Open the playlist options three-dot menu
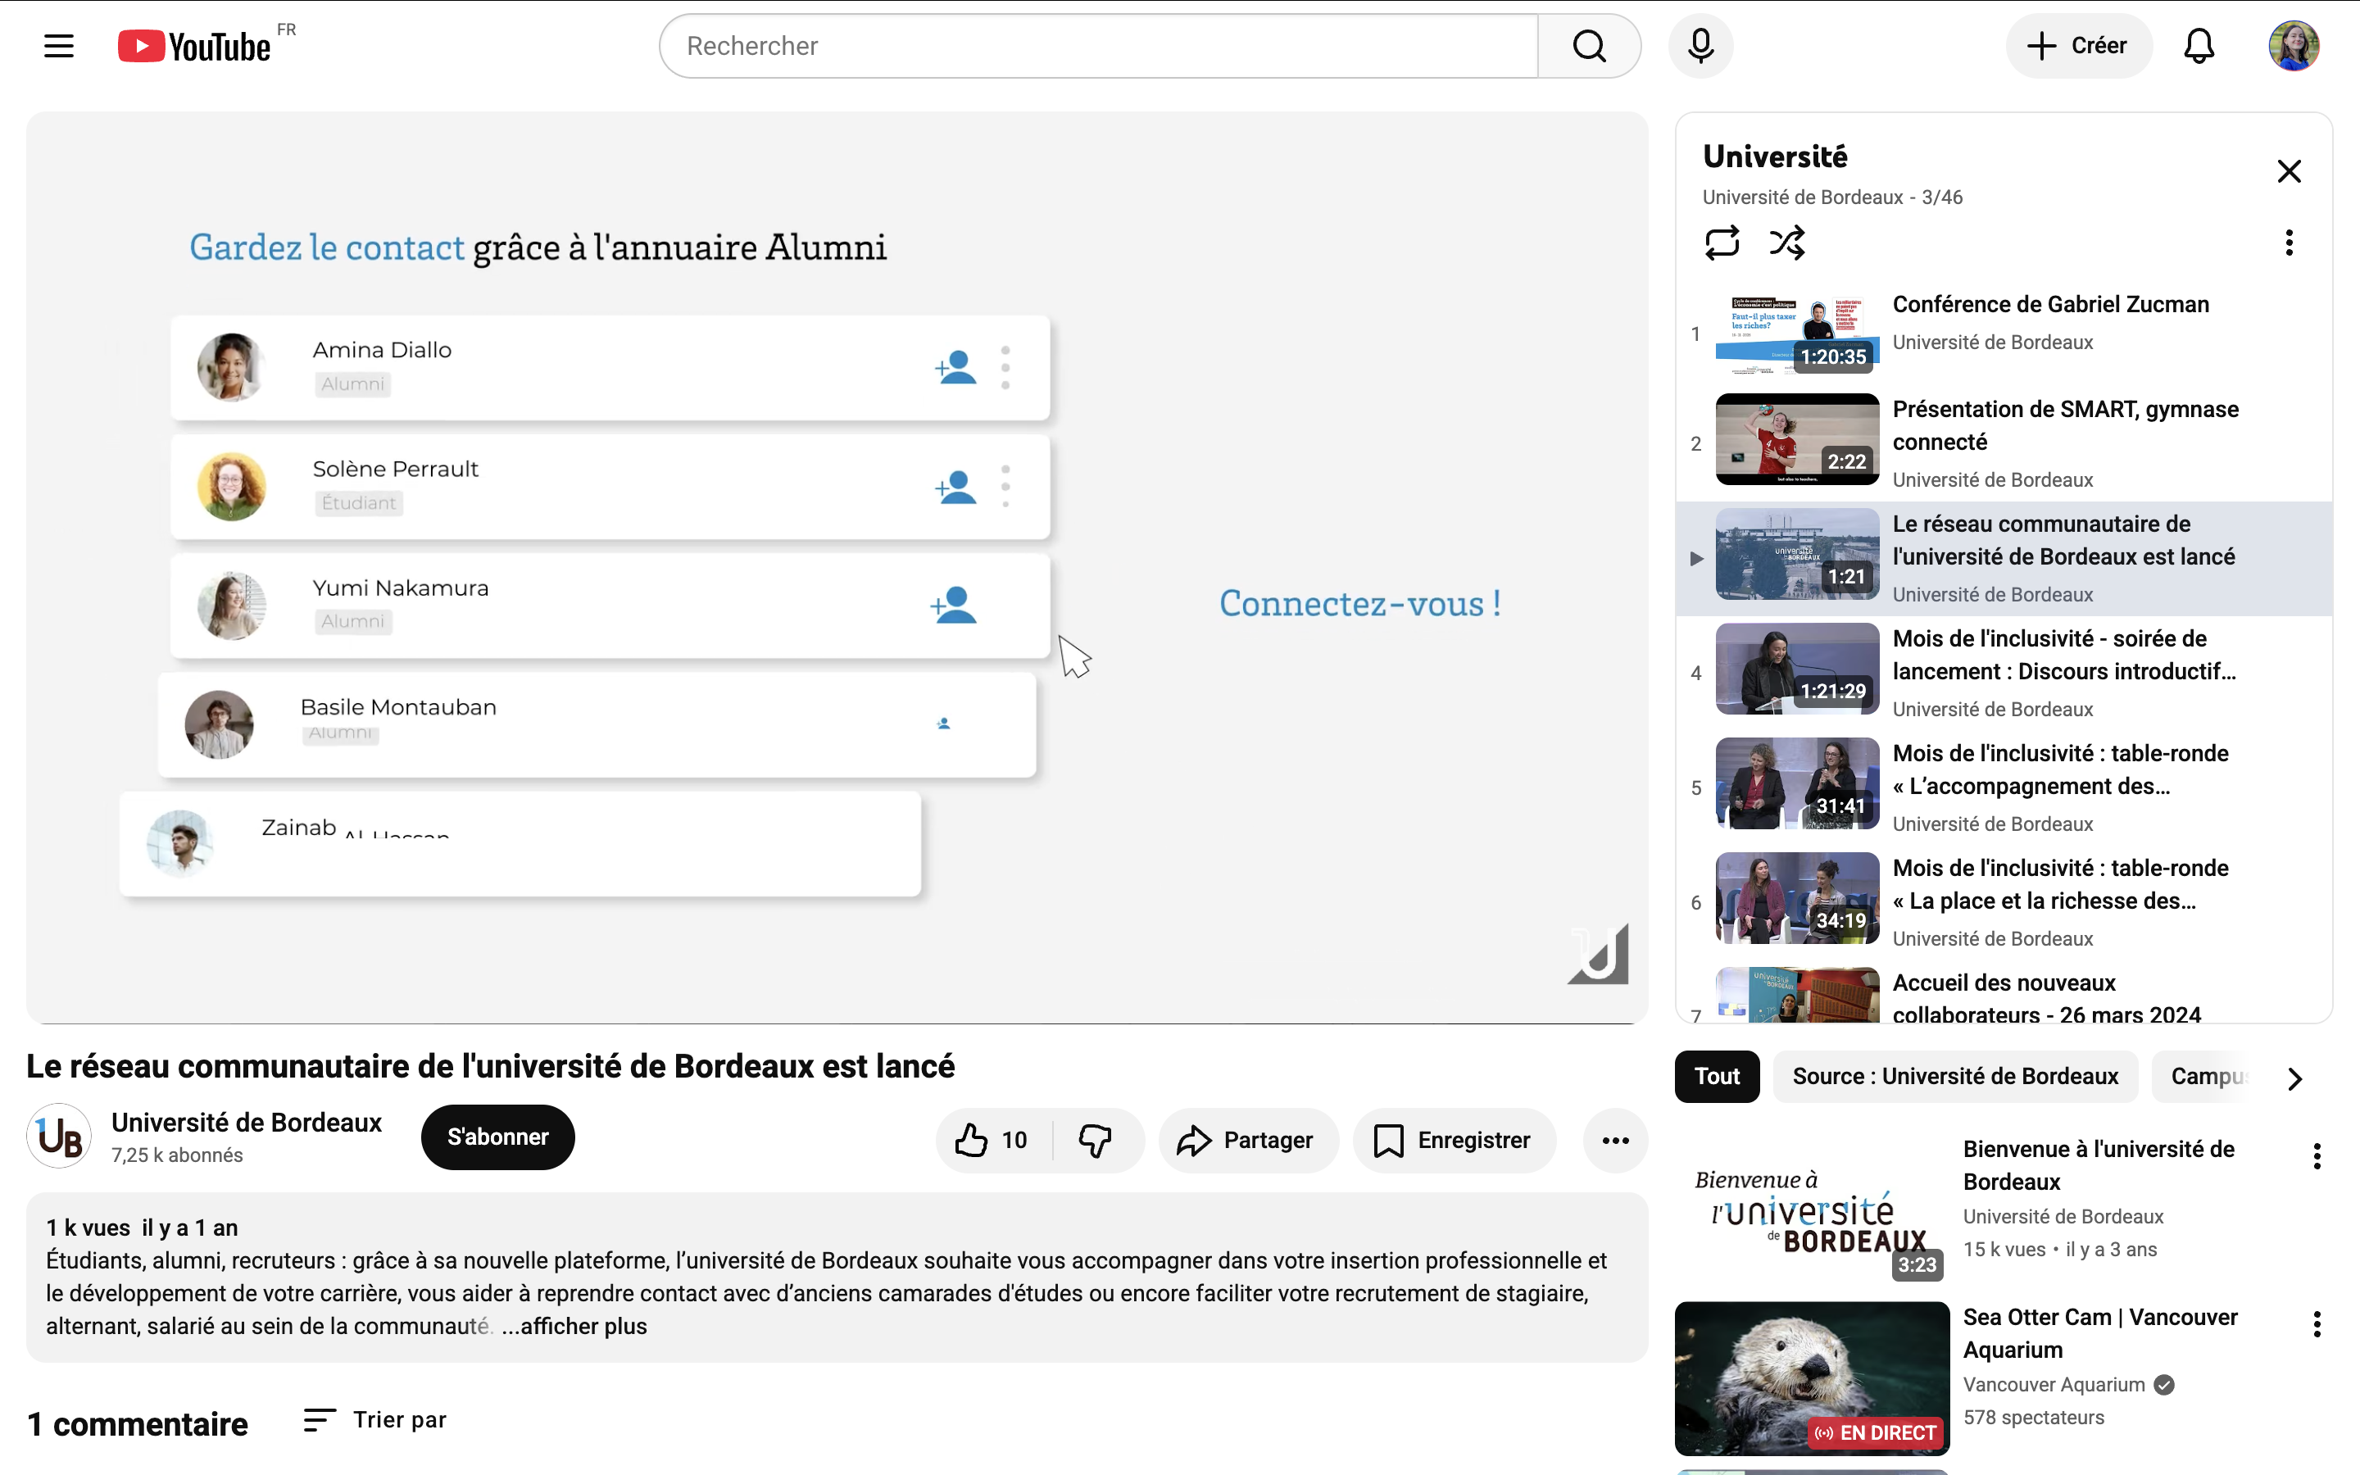2360x1475 pixels. pyautogui.click(x=2289, y=242)
